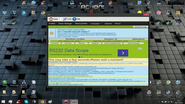Open WinZip desktop icon
This screenshot has width=185, height=104.
pyautogui.click(x=34, y=14)
